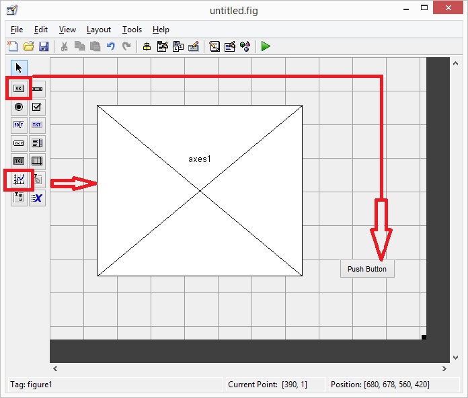Minimize the untitled.fig window
468x398 pixels.
pyautogui.click(x=406, y=9)
